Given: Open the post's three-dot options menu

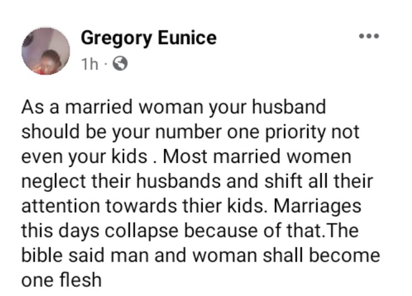Looking at the screenshot, I should click(368, 37).
